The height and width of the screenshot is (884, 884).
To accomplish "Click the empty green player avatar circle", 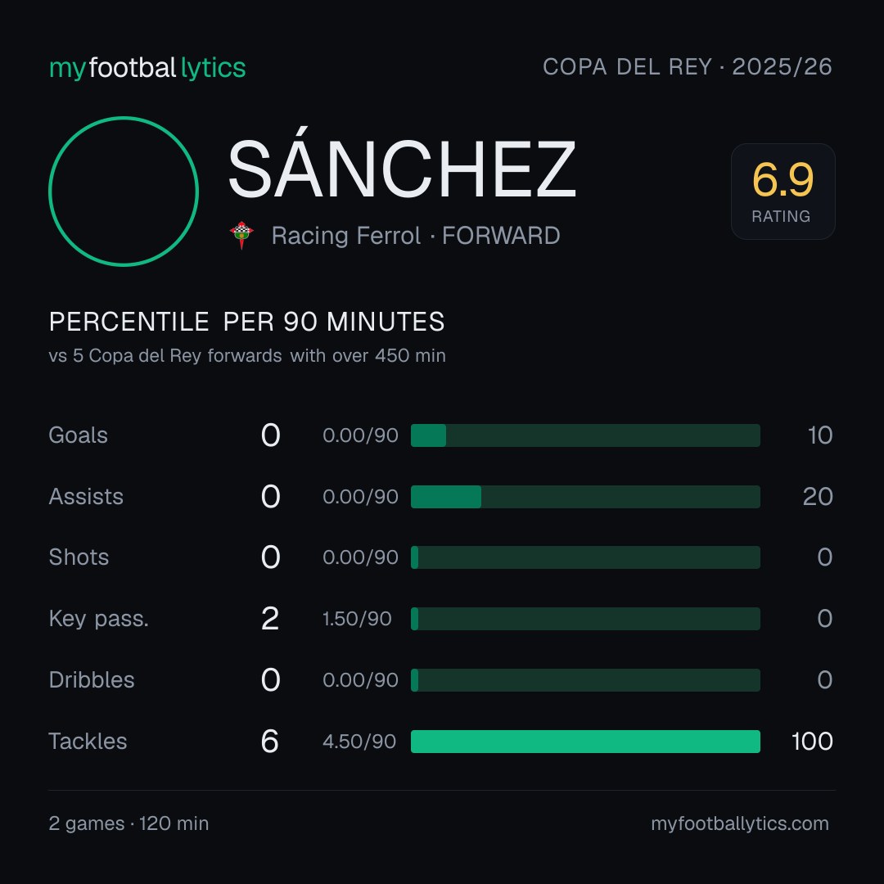I will pos(124,191).
